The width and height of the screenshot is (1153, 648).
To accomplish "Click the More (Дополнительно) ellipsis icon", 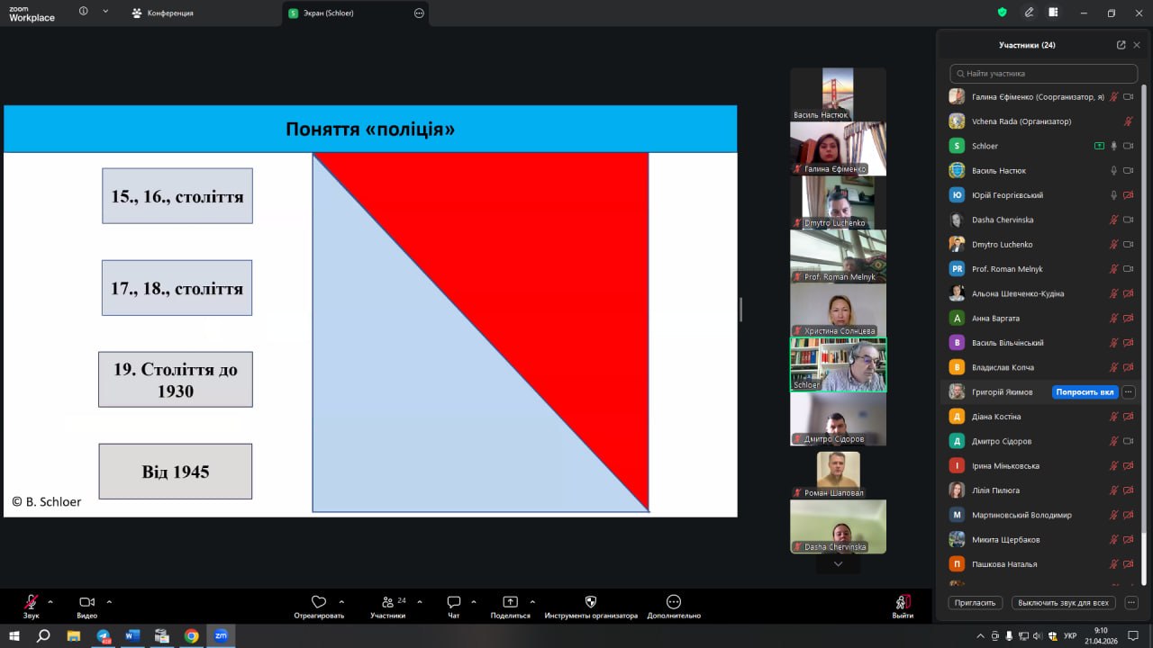I will [x=673, y=602].
